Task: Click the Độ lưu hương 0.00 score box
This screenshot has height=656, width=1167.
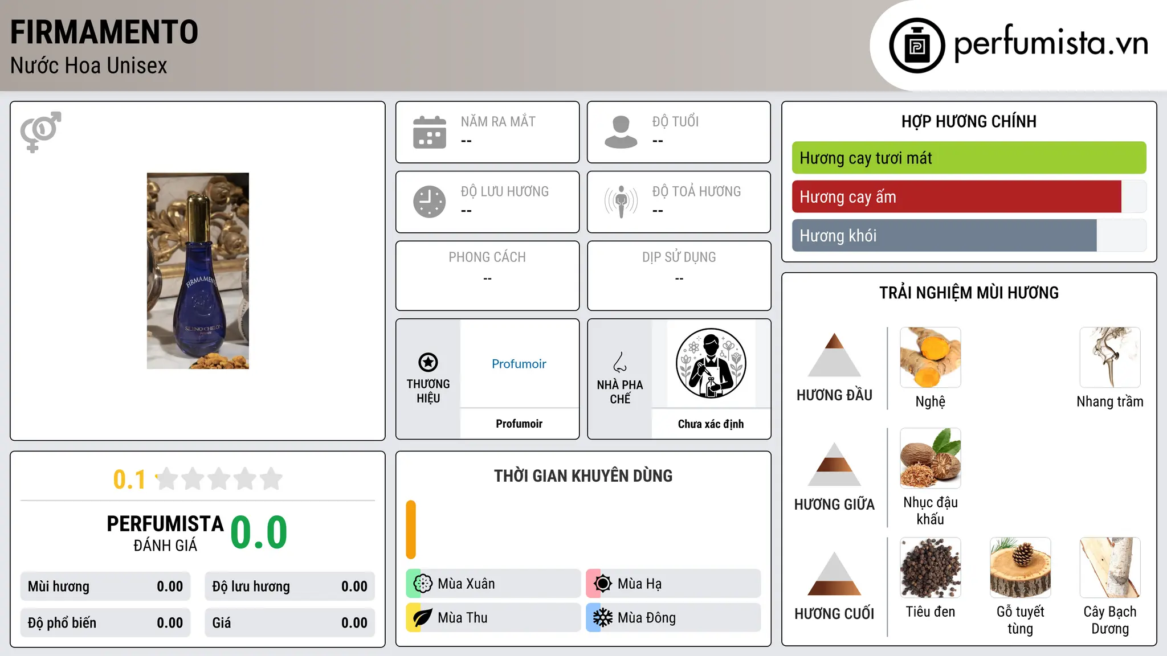Action: pyautogui.click(x=289, y=586)
